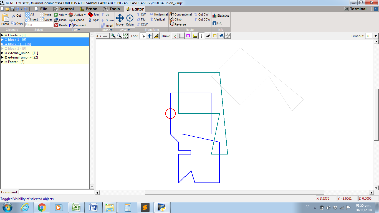
Task: Fit drawing to view with green arrows icon
Action: pyautogui.click(x=125, y=36)
